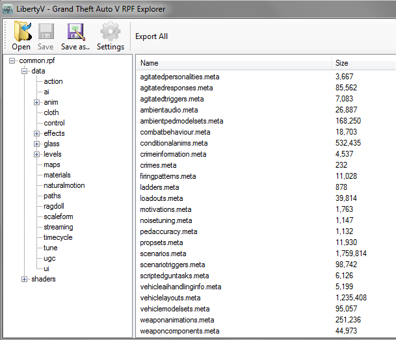The width and height of the screenshot is (396, 340).
Task: Click the LibertyV app icon in title bar
Action: tap(8, 8)
